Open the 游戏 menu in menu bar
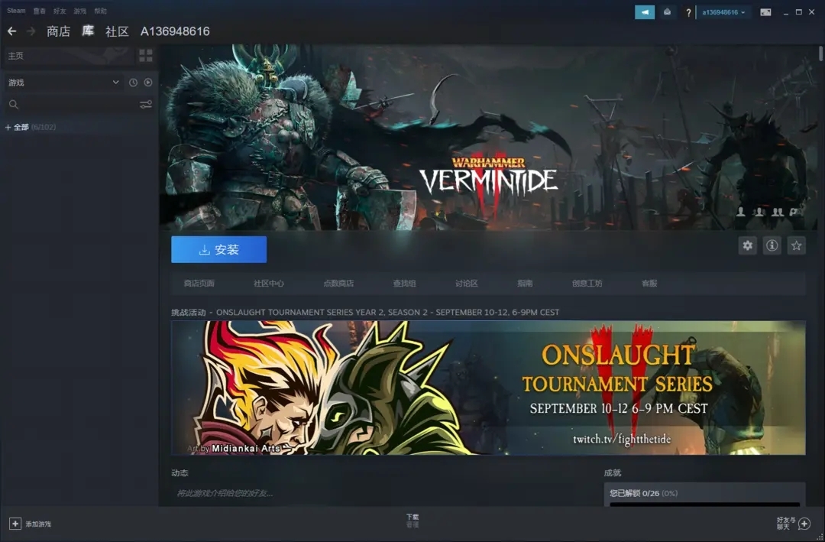825x542 pixels. 80,11
